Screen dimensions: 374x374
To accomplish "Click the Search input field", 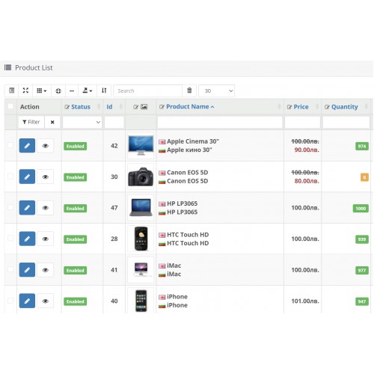I will pyautogui.click(x=148, y=91).
